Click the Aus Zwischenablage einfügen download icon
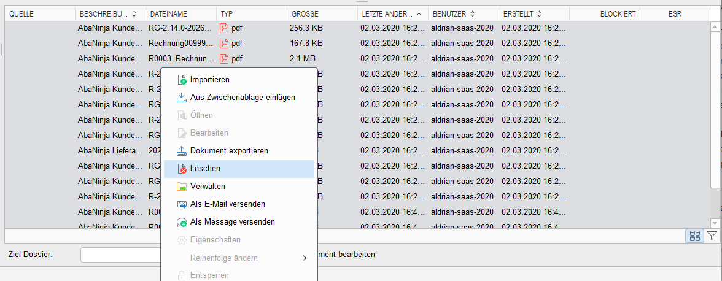Screen dimensions: 722x281 182,98
